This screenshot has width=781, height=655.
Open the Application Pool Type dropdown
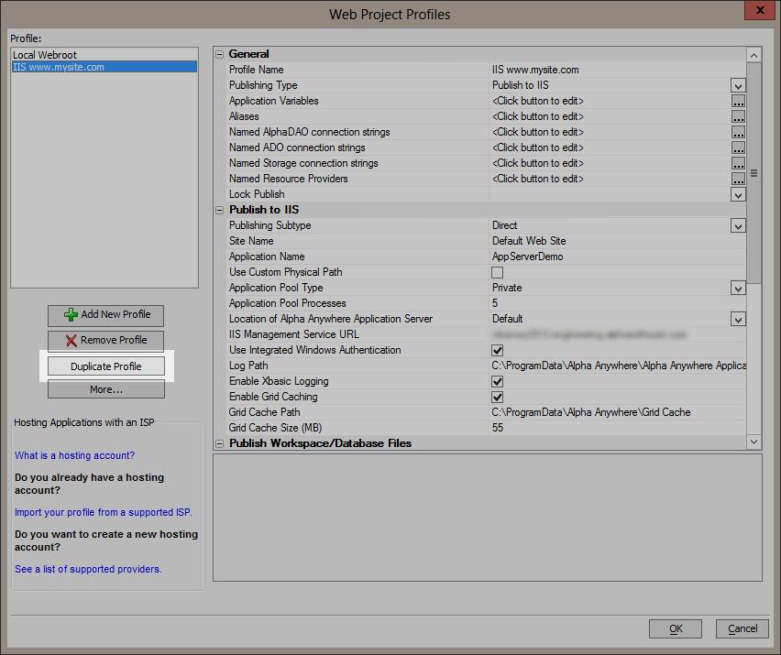[x=738, y=289]
